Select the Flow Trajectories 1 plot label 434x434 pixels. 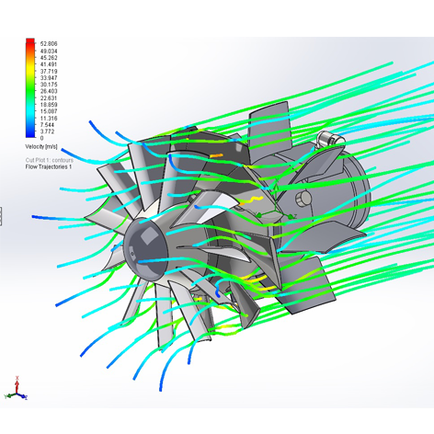point(49,166)
